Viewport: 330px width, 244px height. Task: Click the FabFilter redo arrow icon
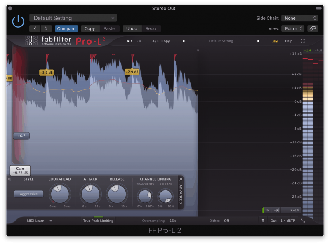[x=139, y=41]
